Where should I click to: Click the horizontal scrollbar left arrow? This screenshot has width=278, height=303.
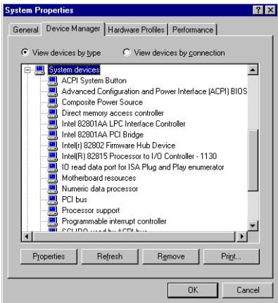click(x=27, y=236)
